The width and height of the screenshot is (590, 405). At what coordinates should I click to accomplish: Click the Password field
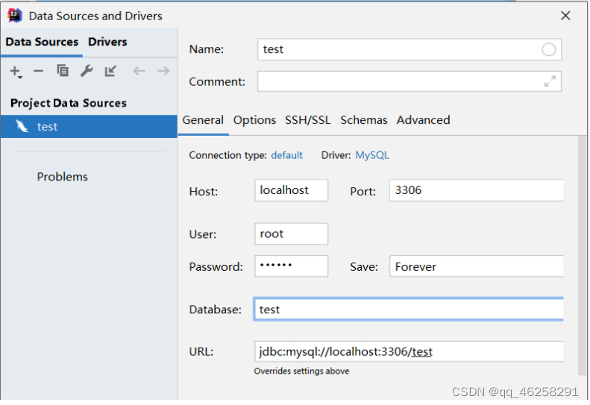click(291, 266)
